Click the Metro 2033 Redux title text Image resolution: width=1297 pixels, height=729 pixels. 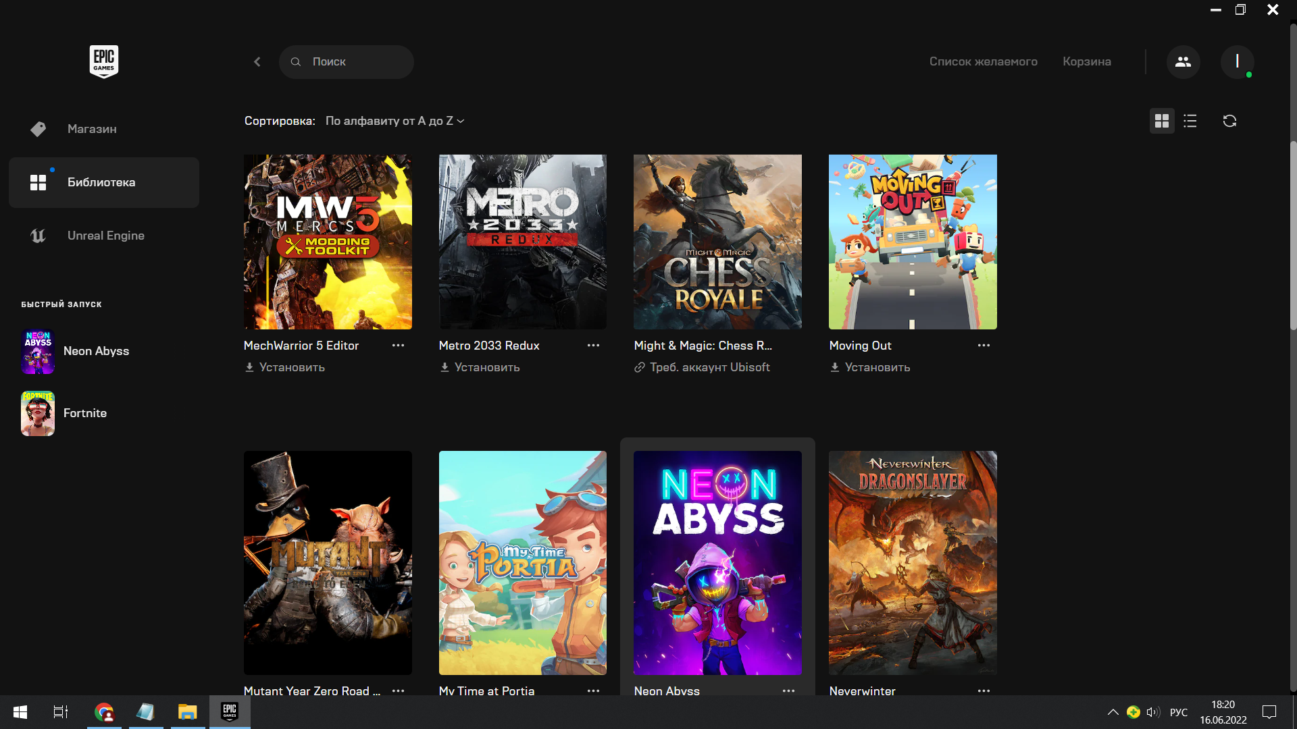[x=489, y=346]
